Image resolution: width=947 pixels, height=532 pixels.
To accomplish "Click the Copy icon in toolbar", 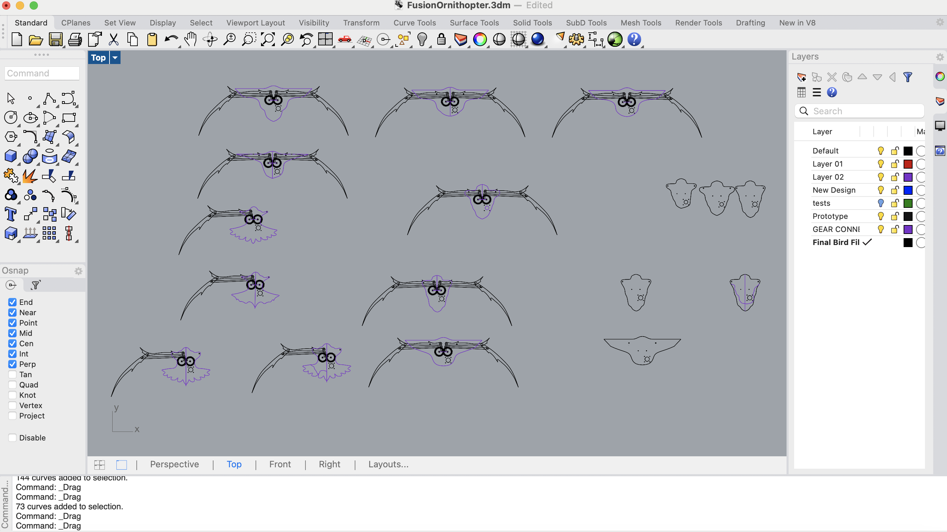I will [133, 39].
